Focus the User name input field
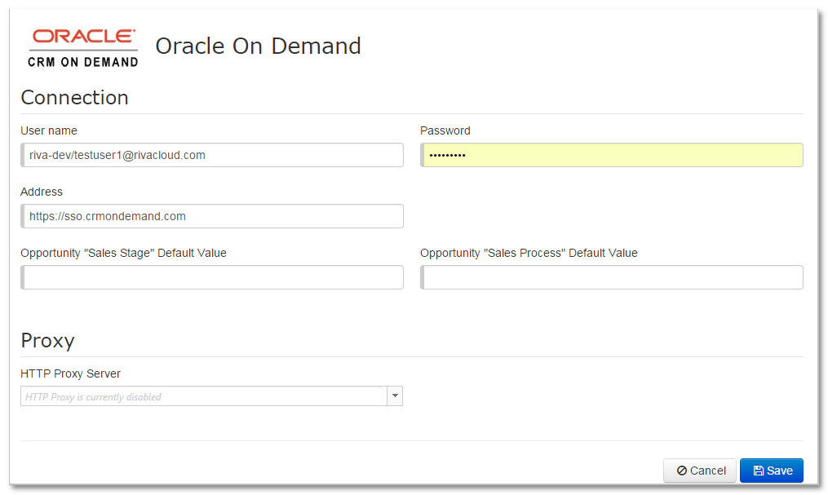Viewport: 828px width, 495px height. 212,155
